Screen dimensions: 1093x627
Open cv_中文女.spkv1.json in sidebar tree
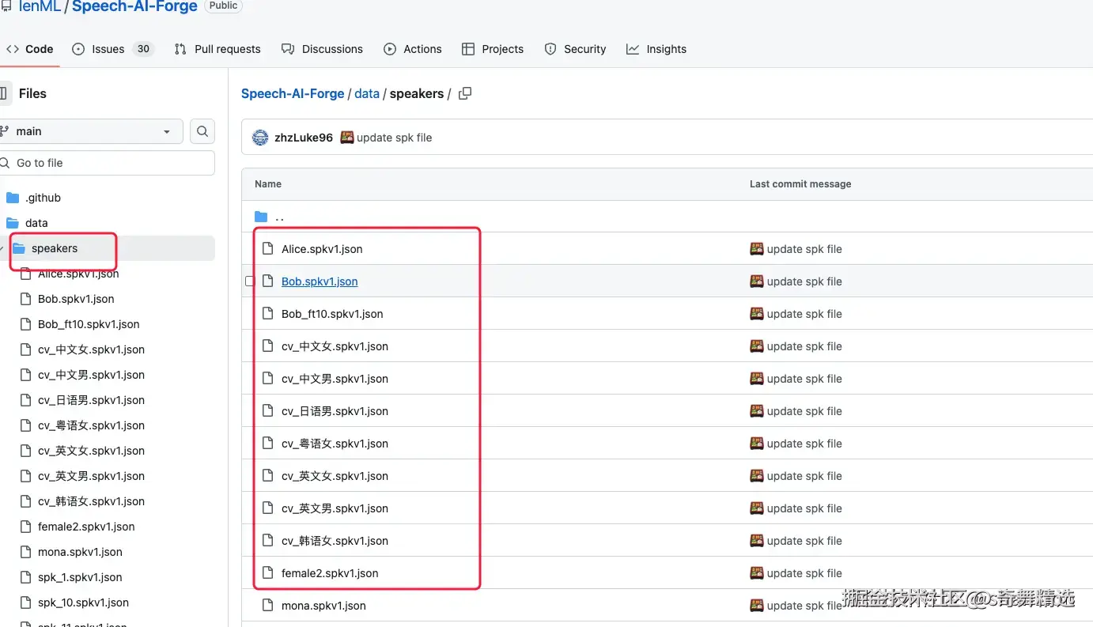coord(91,349)
